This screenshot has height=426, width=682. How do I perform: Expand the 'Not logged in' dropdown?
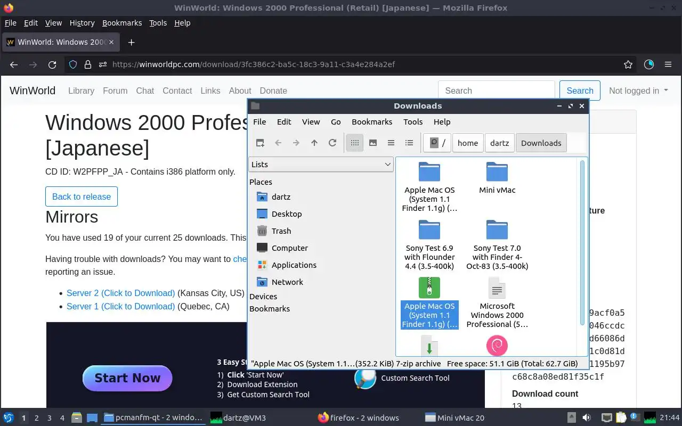[638, 91]
